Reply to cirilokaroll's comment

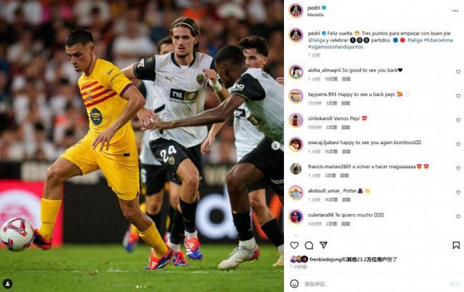tap(346, 127)
